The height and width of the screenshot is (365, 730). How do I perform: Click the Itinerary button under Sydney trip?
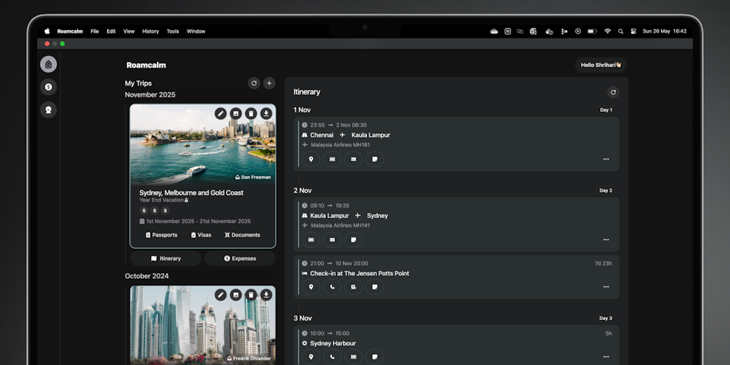pyautogui.click(x=165, y=258)
